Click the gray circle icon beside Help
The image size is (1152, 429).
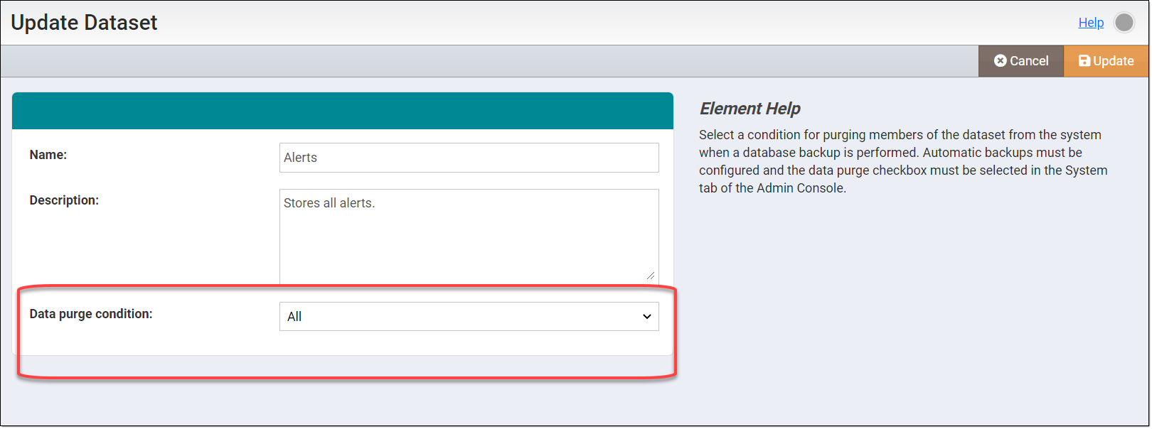point(1125,22)
